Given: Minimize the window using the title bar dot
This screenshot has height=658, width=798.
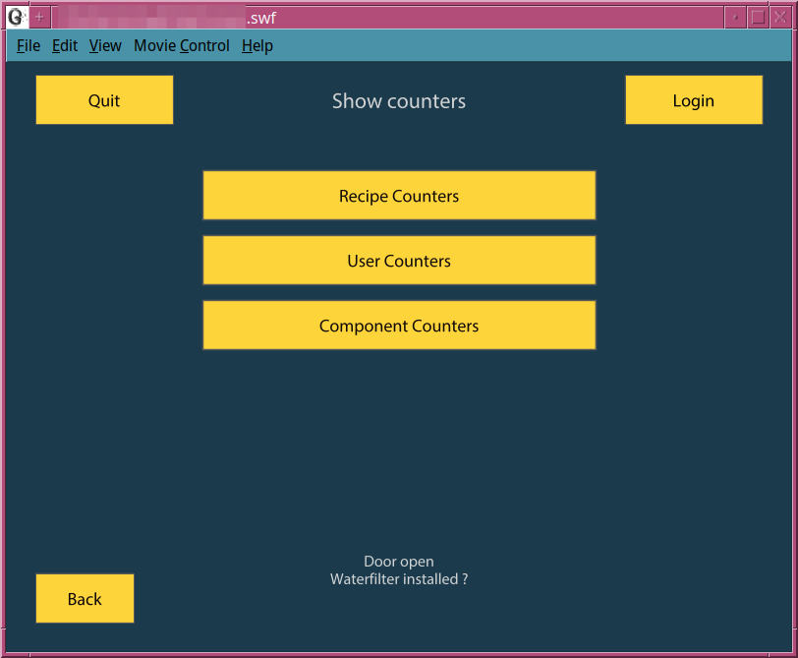Looking at the screenshot, I should [735, 17].
